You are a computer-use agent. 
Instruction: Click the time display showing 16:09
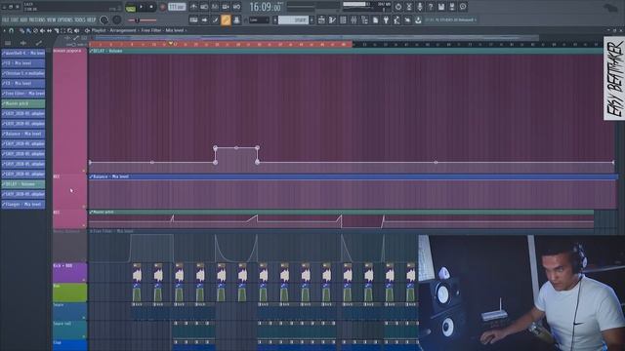click(x=265, y=7)
